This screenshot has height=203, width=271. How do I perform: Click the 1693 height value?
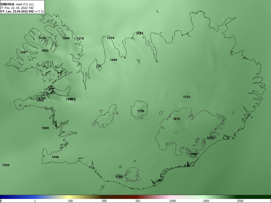tap(45, 51)
